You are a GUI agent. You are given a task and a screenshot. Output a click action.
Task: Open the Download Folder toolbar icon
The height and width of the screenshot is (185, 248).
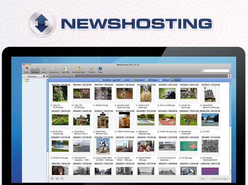pyautogui.click(x=79, y=70)
